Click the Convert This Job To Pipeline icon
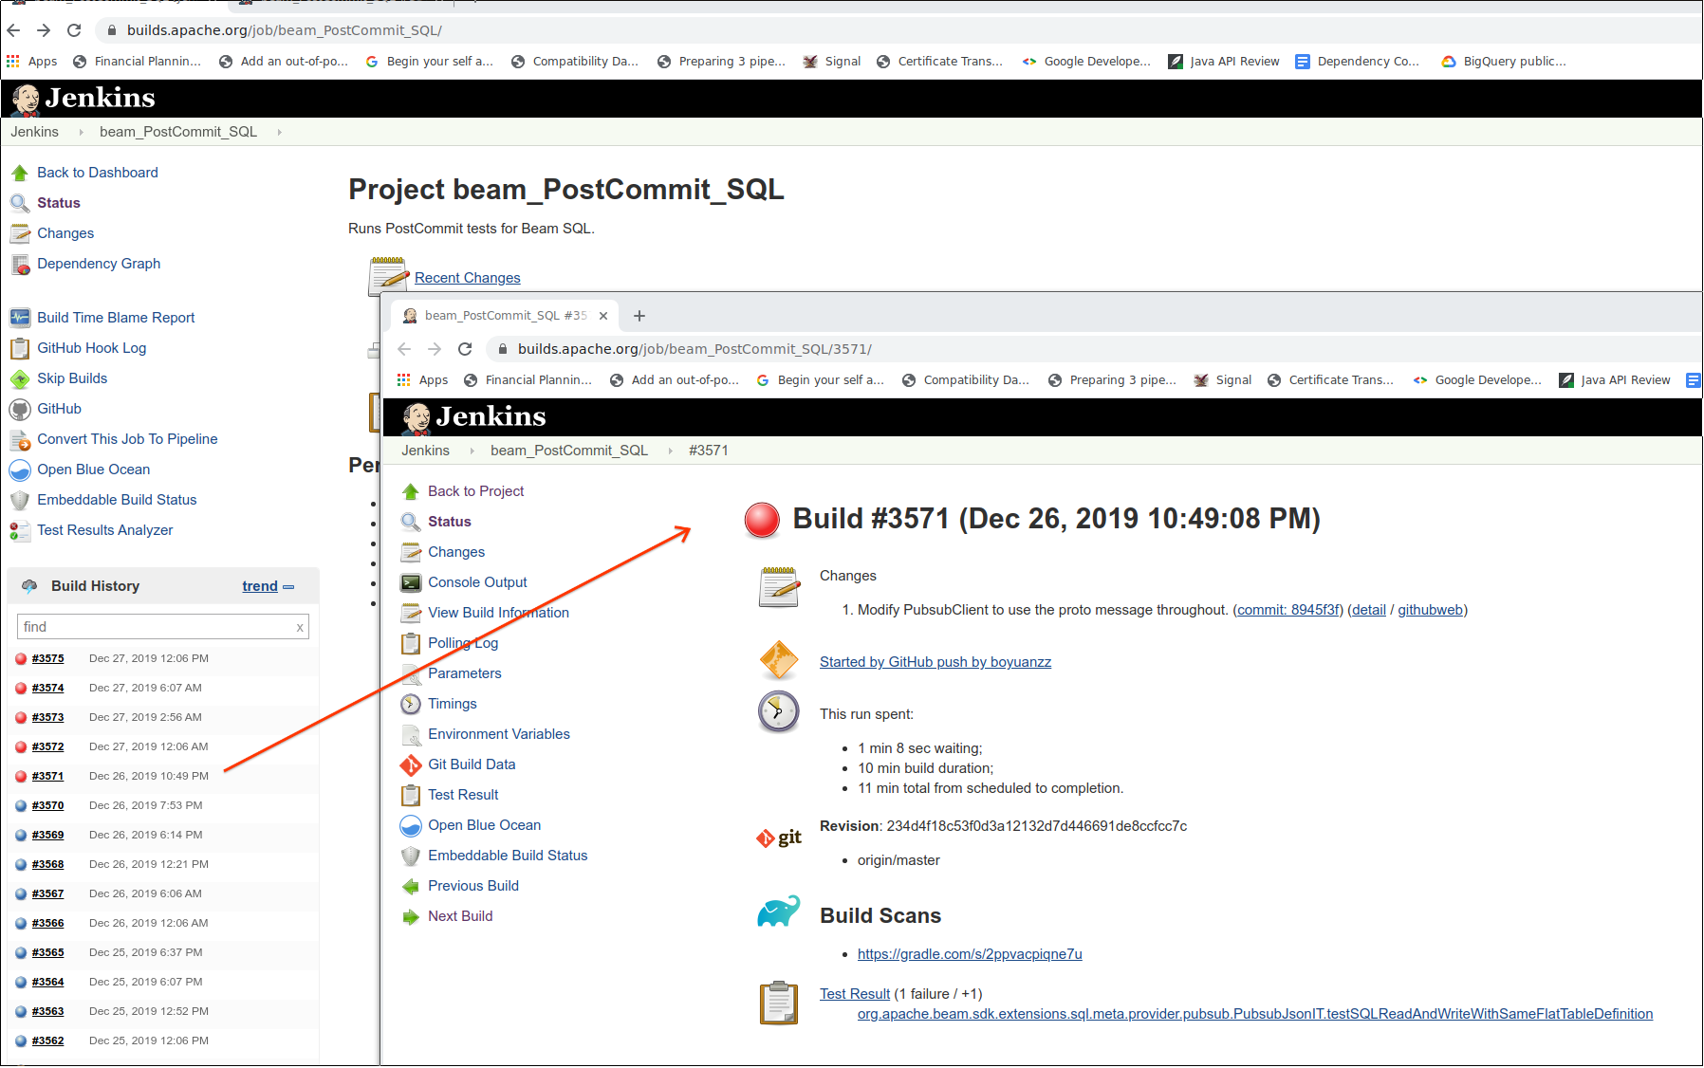The width and height of the screenshot is (1704, 1068). [x=20, y=439]
